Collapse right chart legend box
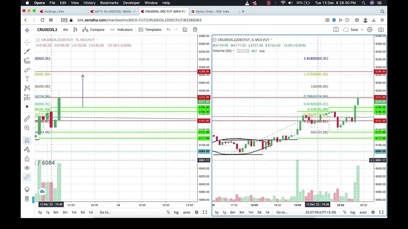This screenshot has height=229, width=408. 215,40
